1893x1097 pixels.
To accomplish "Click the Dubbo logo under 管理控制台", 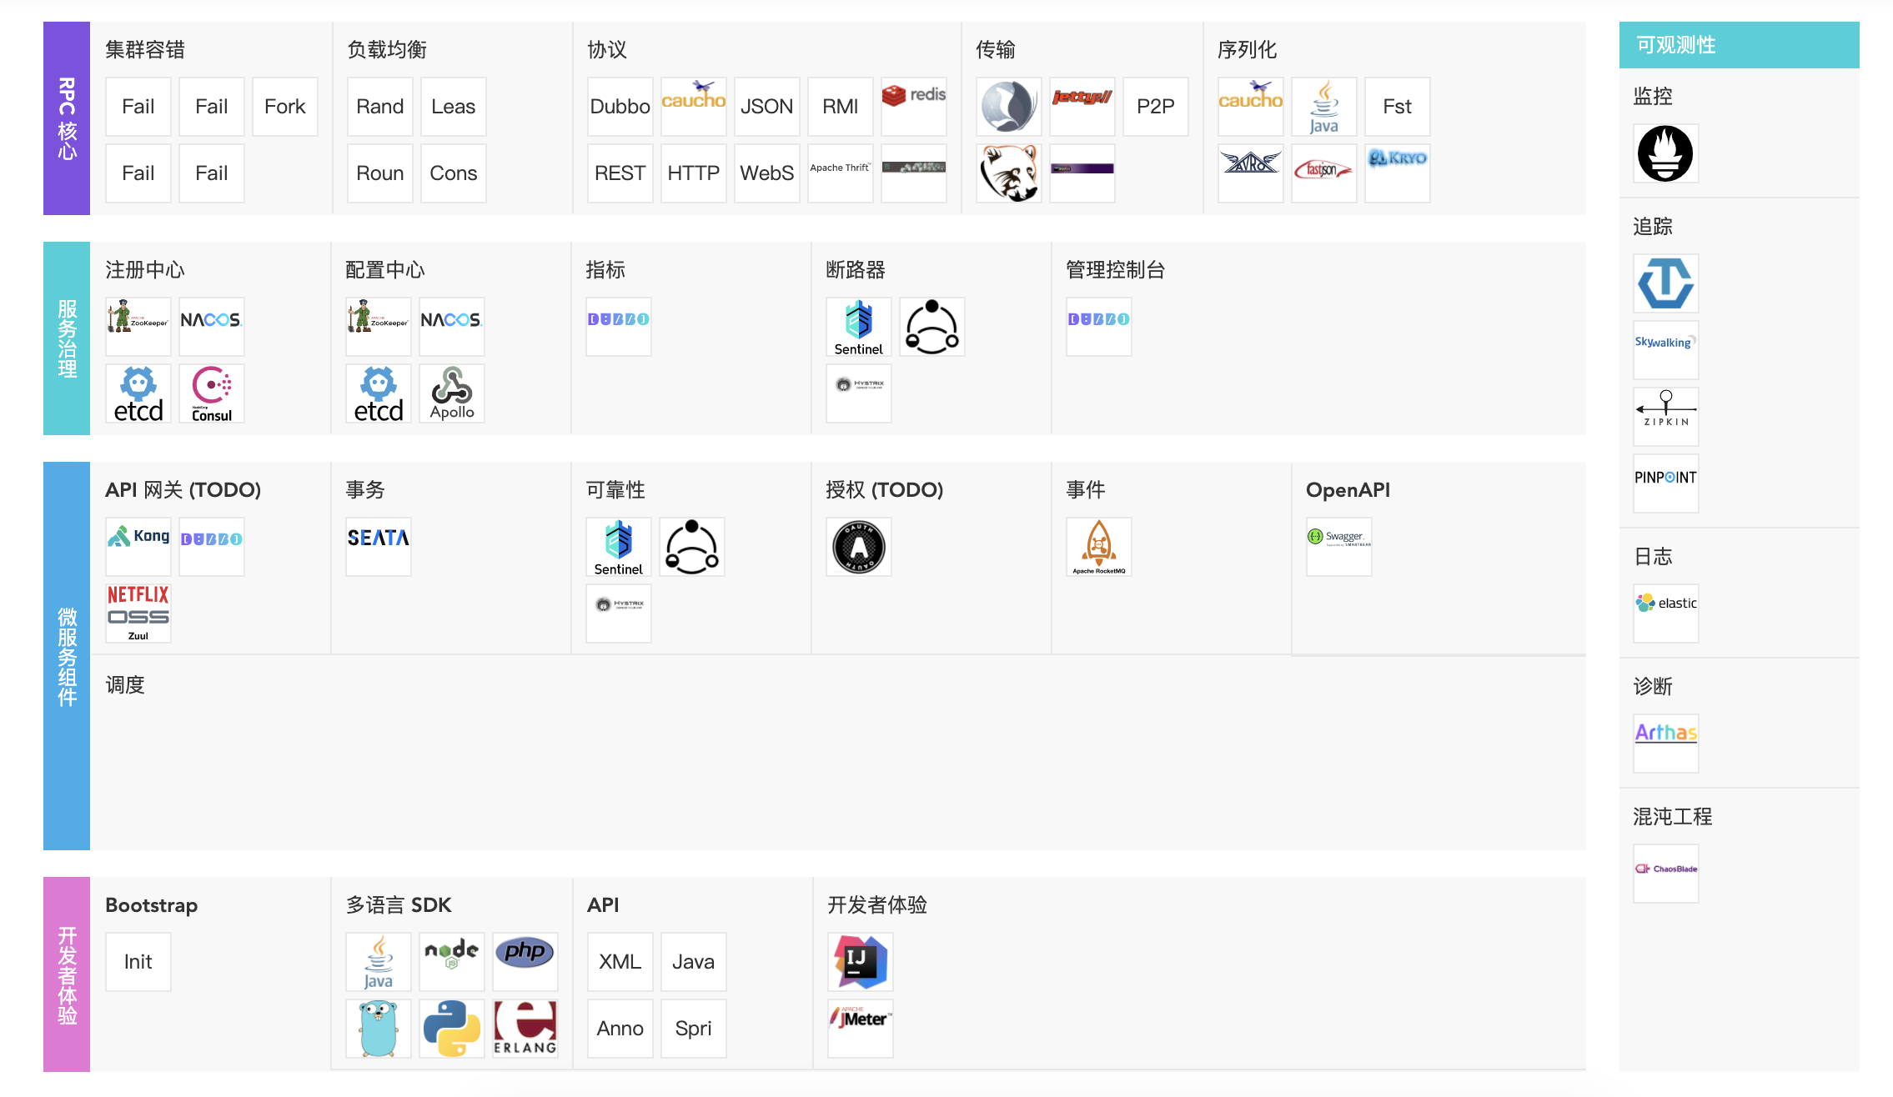I will pyautogui.click(x=1098, y=327).
